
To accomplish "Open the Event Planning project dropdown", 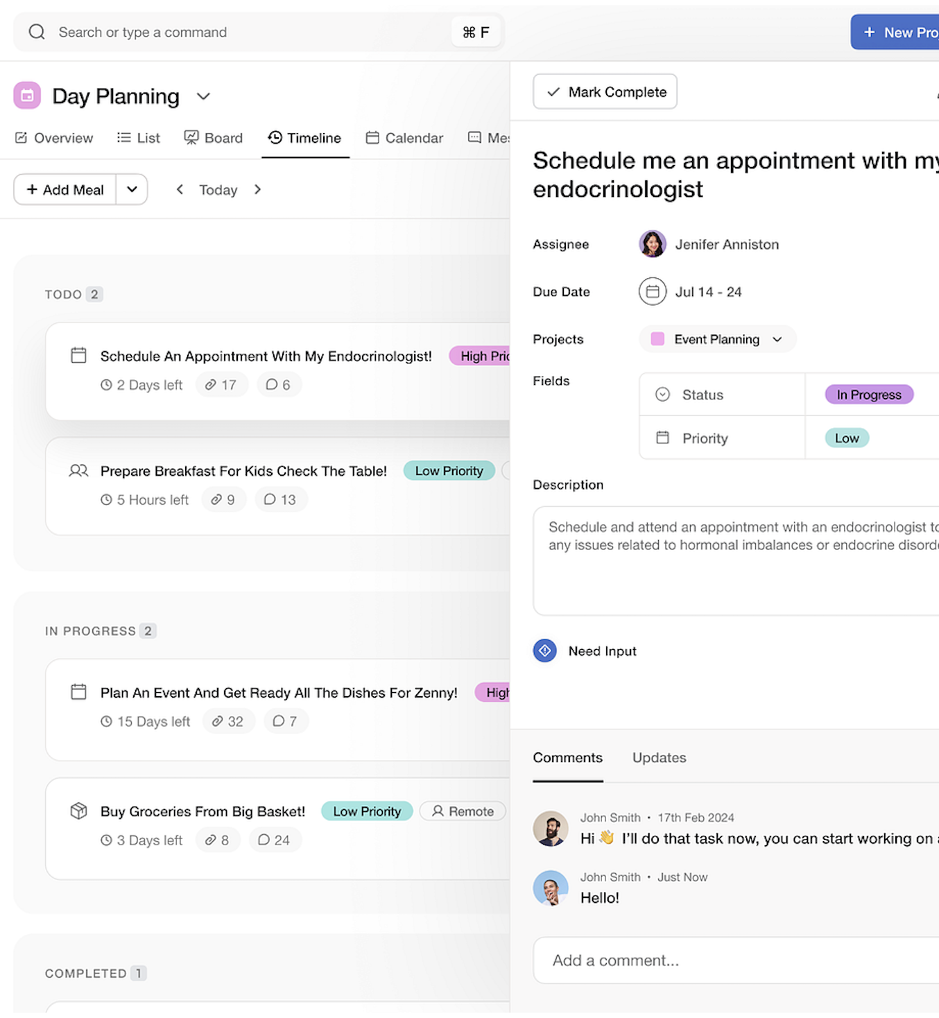I will pos(717,339).
